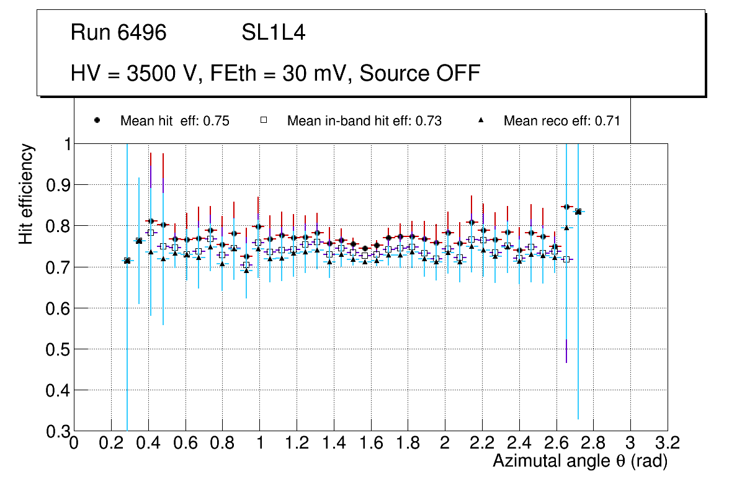This screenshot has width=742, height=479.
Task: Select the 'SL1L4' label in the title box
Action: click(x=273, y=33)
